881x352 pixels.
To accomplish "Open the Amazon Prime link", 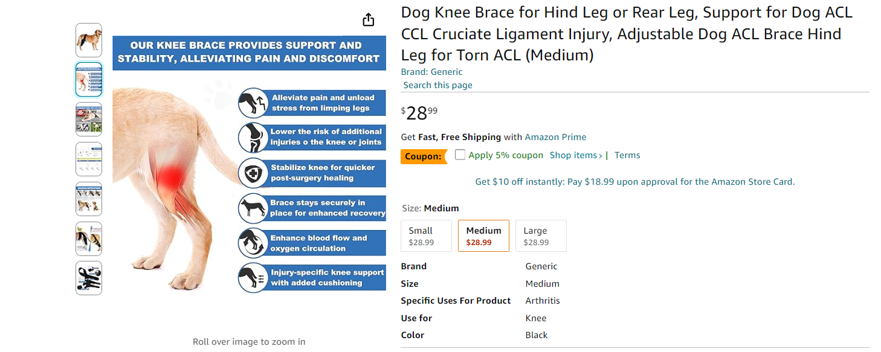I will click(555, 137).
